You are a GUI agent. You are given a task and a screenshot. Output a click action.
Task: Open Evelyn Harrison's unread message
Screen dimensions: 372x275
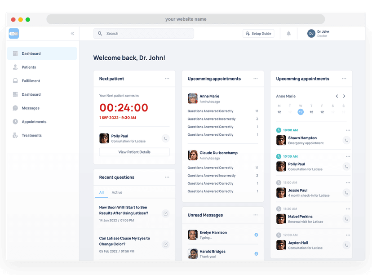(x=213, y=235)
